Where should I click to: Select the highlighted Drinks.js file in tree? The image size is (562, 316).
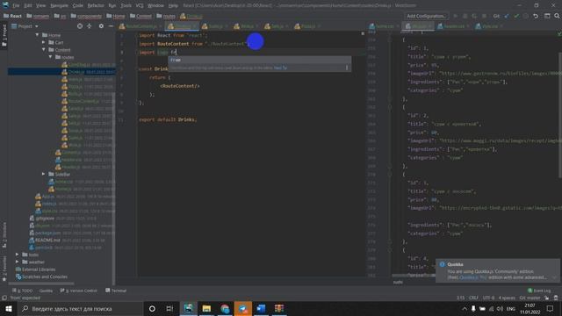61,72
